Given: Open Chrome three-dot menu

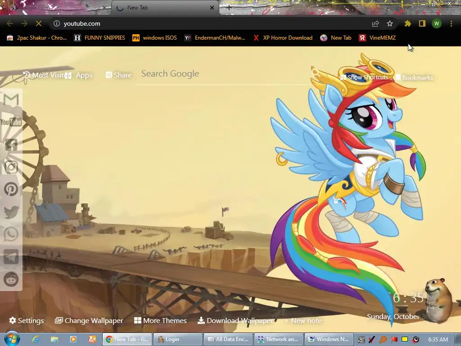Looking at the screenshot, I should [451, 23].
